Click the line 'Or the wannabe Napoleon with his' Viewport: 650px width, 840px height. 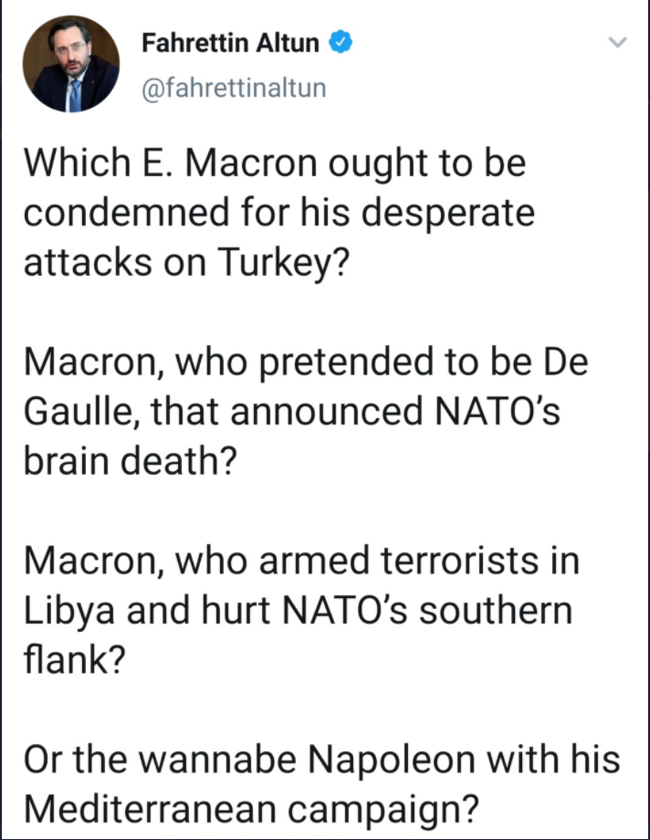[322, 761]
